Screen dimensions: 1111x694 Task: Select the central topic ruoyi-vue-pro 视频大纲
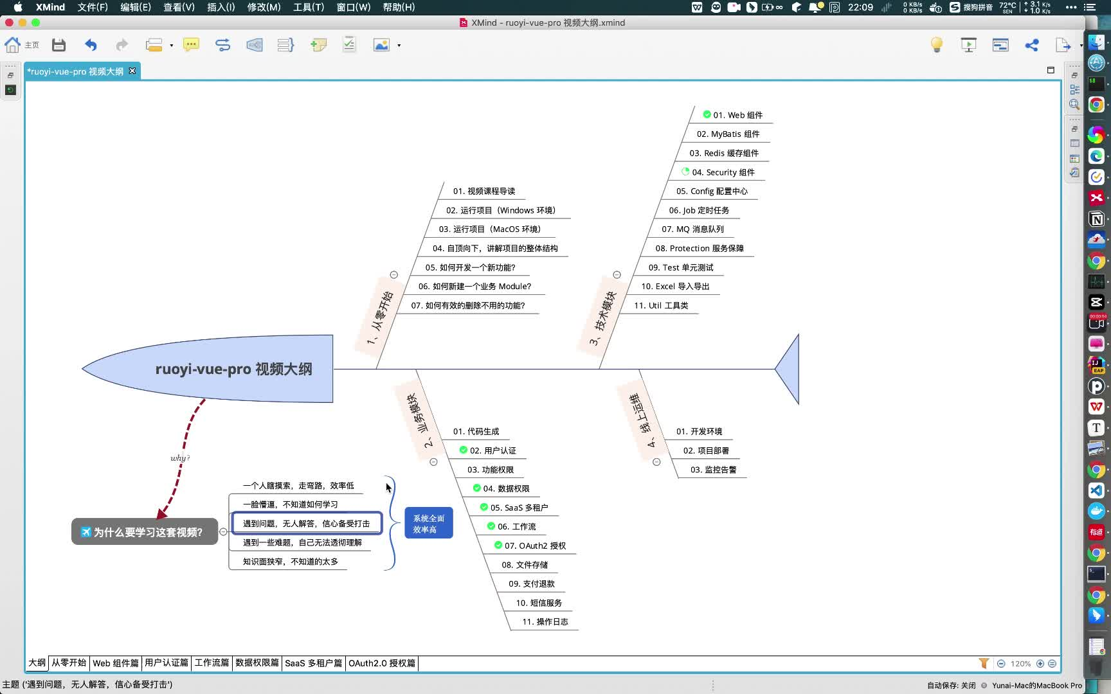208,369
